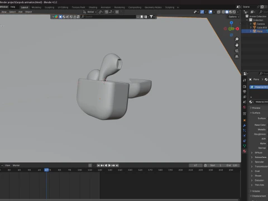This screenshot has height=201, width=268.
Task: Click the asset shelf filter funnel icon
Action: (151, 17)
